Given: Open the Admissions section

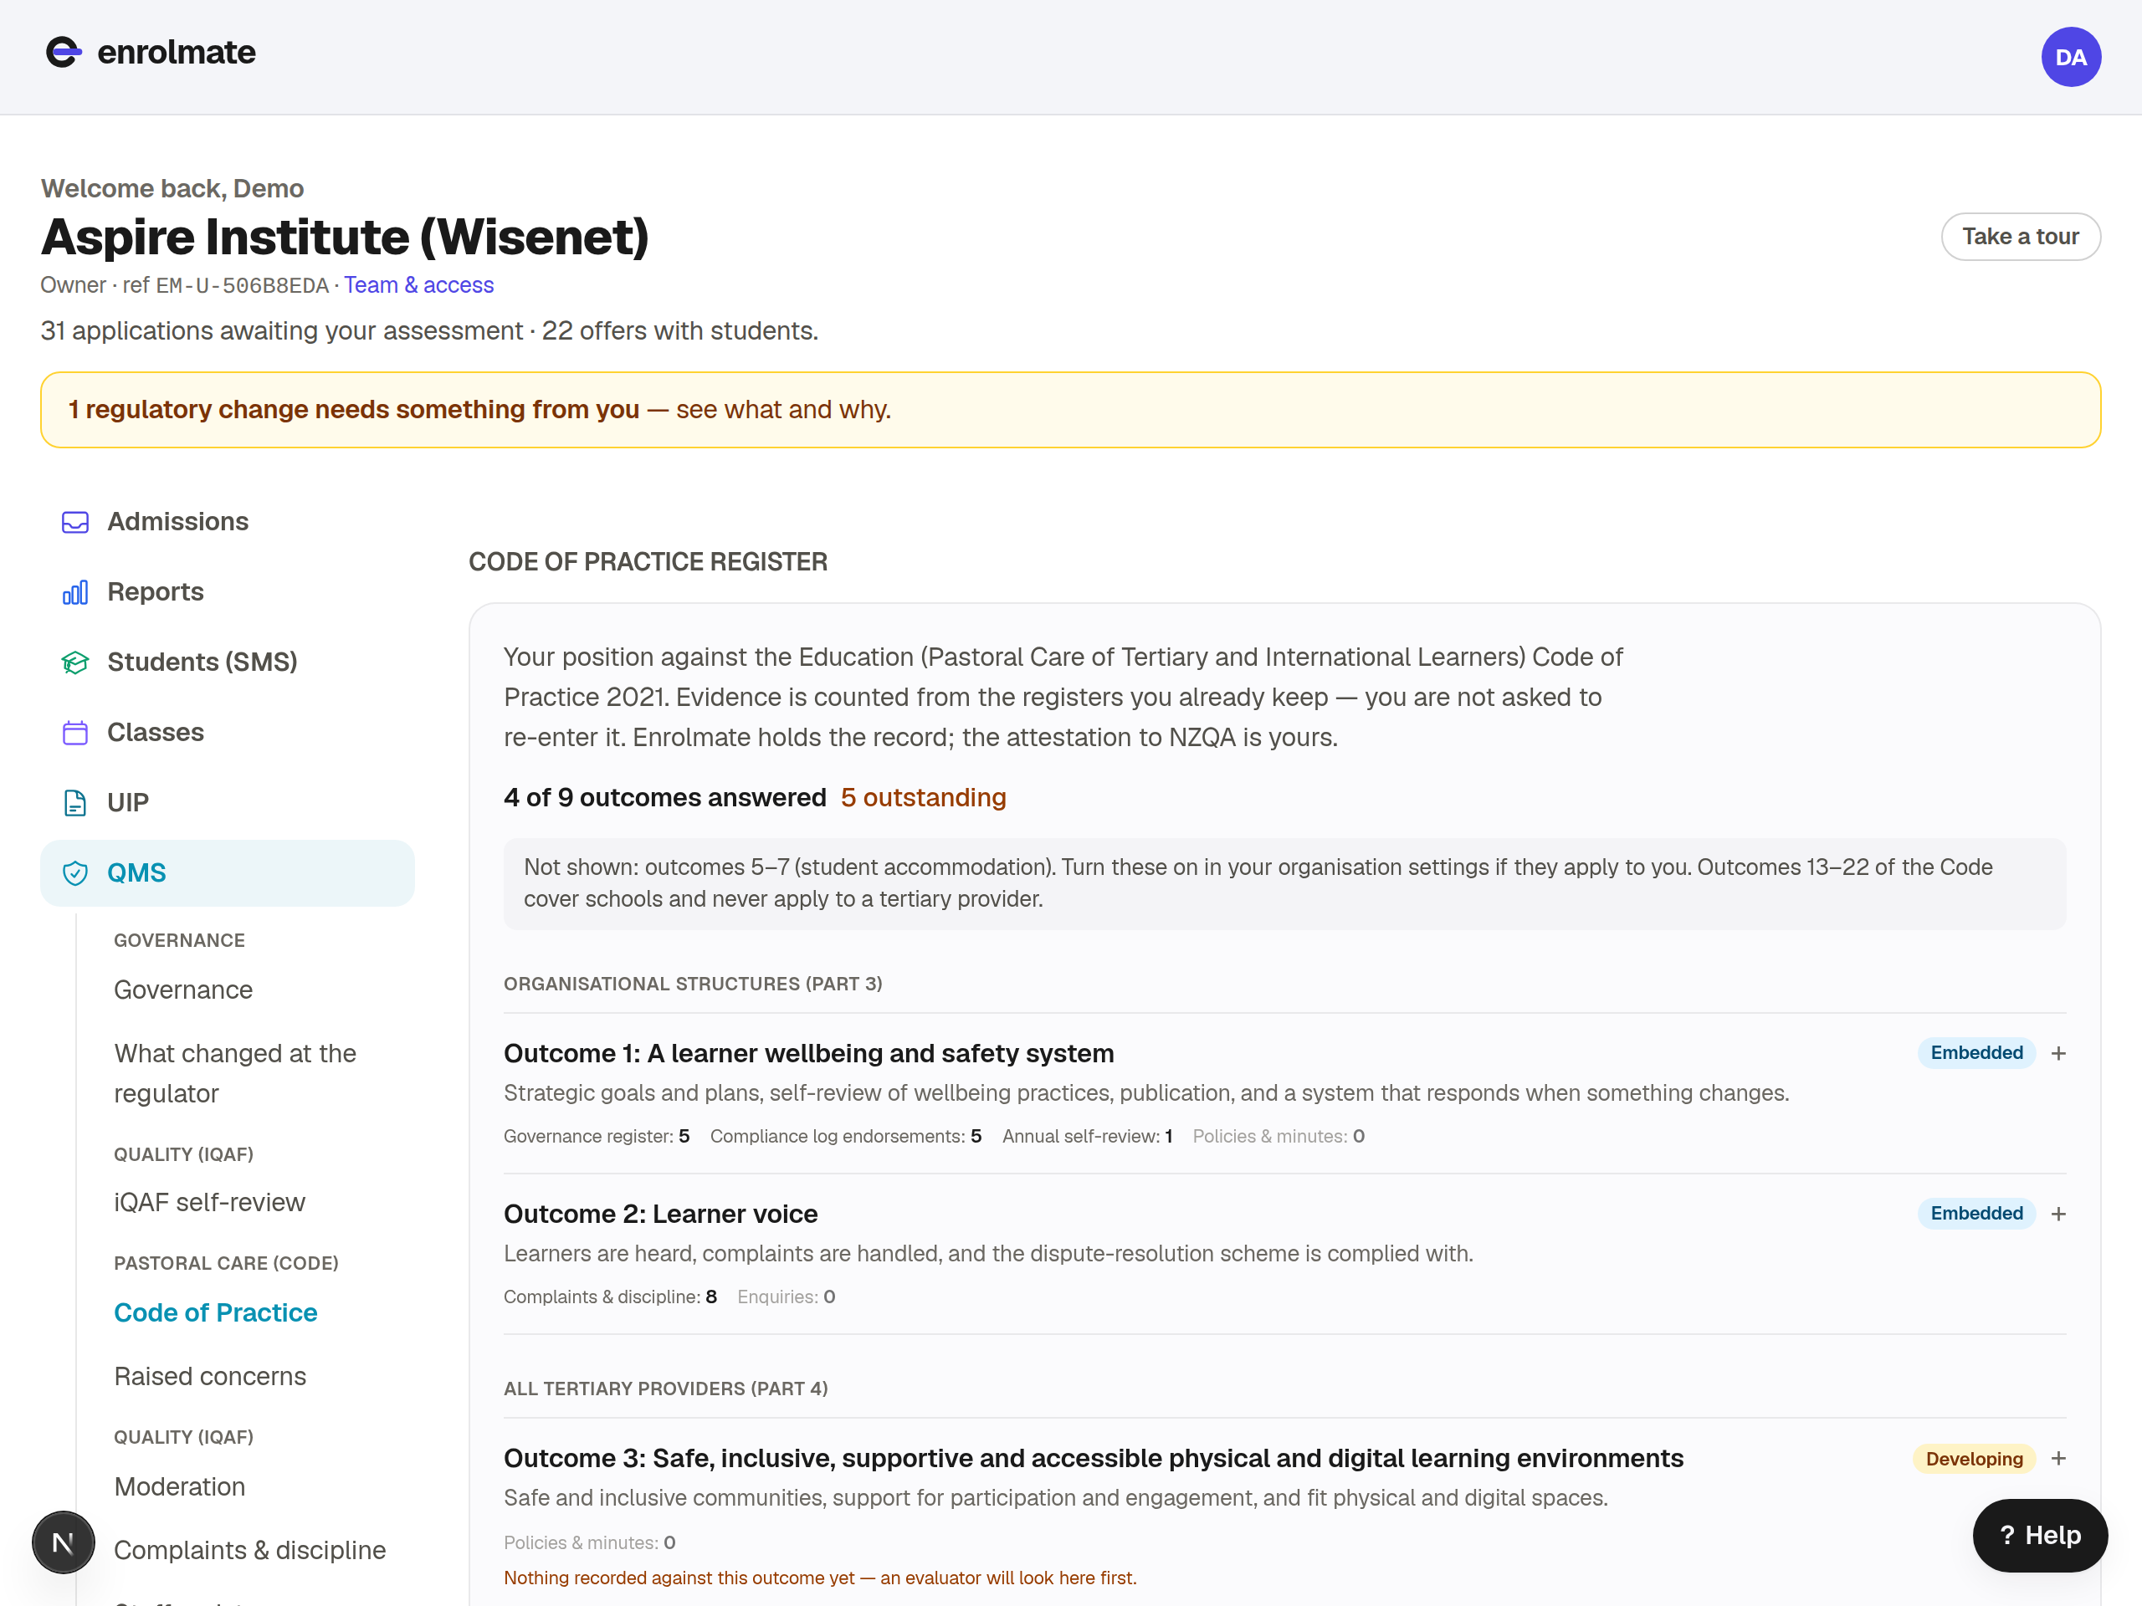Looking at the screenshot, I should click(x=228, y=522).
